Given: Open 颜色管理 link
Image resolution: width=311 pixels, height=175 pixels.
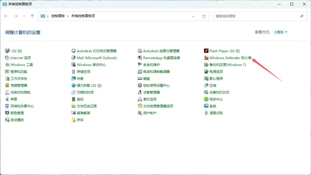Looking at the screenshot, I should [x=17, y=113].
